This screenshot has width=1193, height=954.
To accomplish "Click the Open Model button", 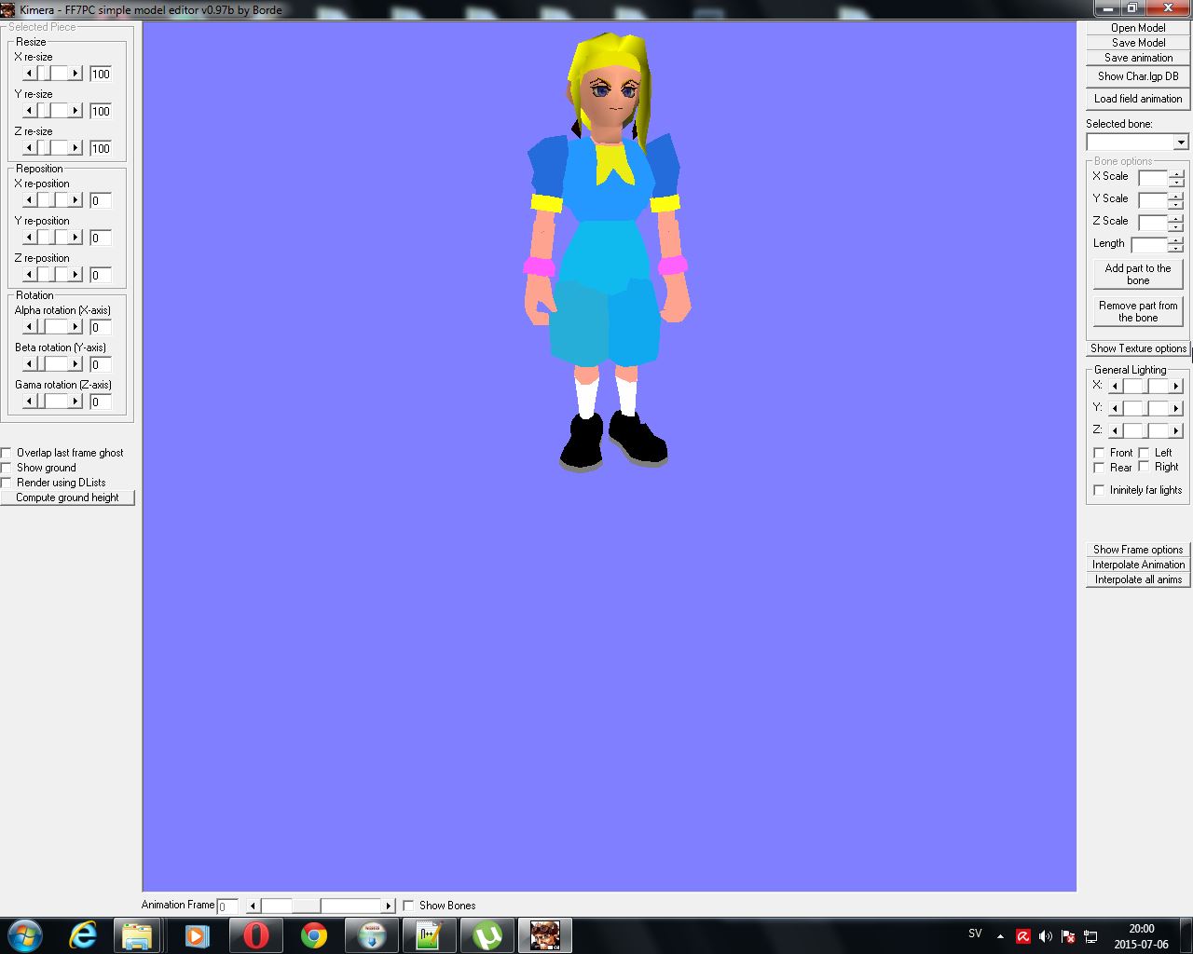I will click(1138, 28).
